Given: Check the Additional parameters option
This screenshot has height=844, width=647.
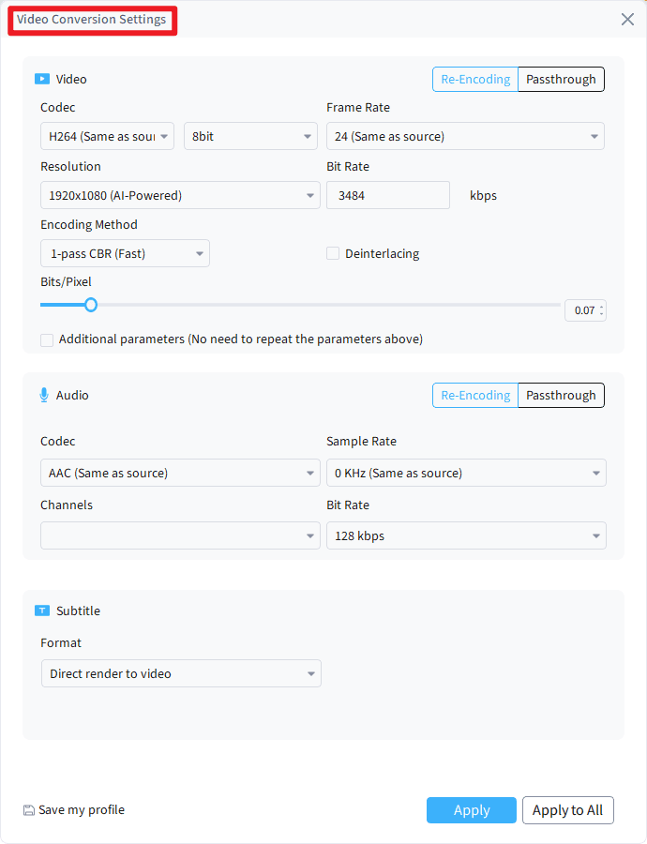Looking at the screenshot, I should 47,339.
